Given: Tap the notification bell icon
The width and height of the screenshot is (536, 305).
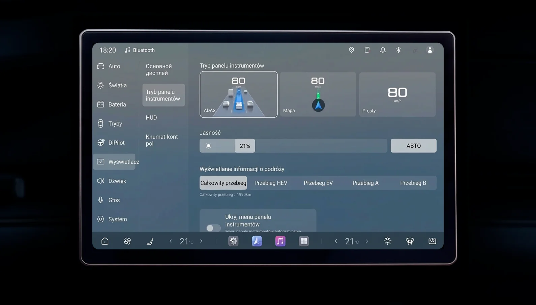Looking at the screenshot, I should [x=383, y=50].
